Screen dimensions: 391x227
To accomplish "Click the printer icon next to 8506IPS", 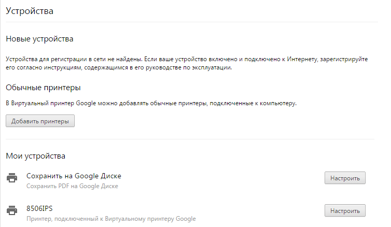I will coord(11,211).
